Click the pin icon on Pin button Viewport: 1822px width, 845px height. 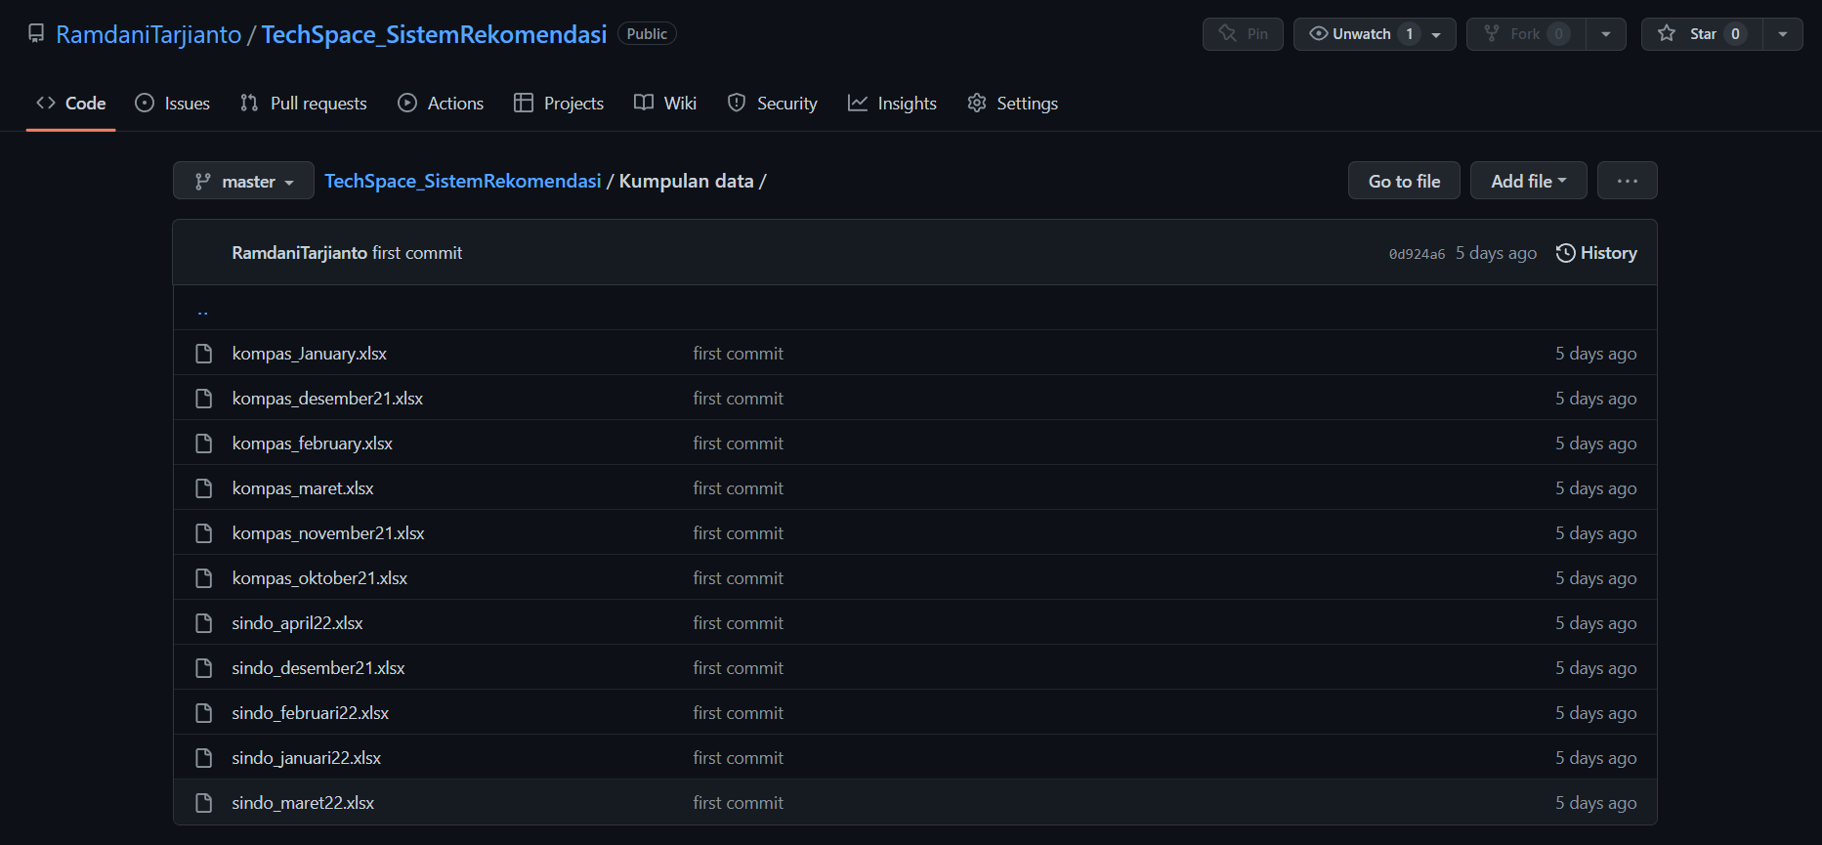tap(1228, 33)
